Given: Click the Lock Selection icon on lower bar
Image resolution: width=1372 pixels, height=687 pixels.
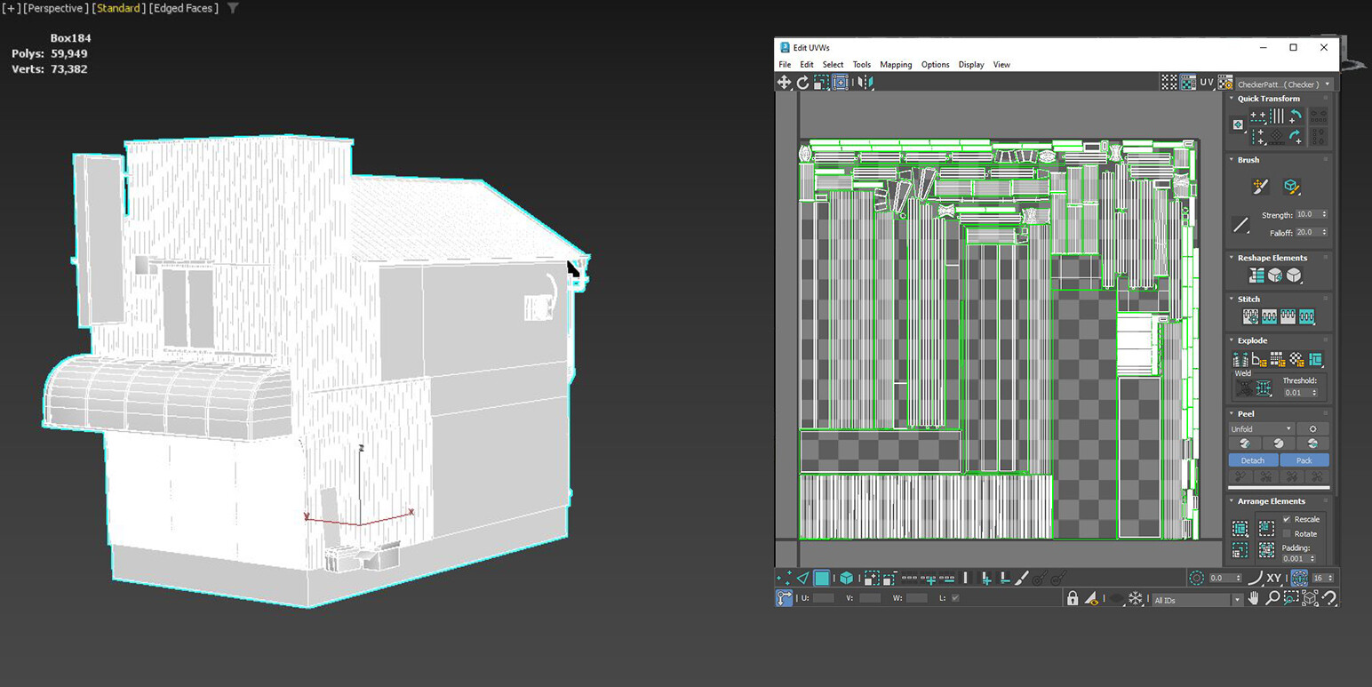Looking at the screenshot, I should (1073, 597).
